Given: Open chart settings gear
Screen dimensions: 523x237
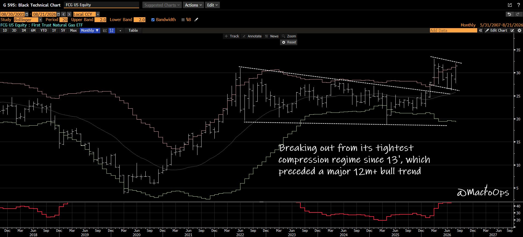Looking at the screenshot, I should point(519,31).
